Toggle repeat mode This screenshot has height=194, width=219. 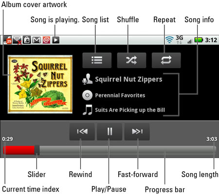pos(166,60)
